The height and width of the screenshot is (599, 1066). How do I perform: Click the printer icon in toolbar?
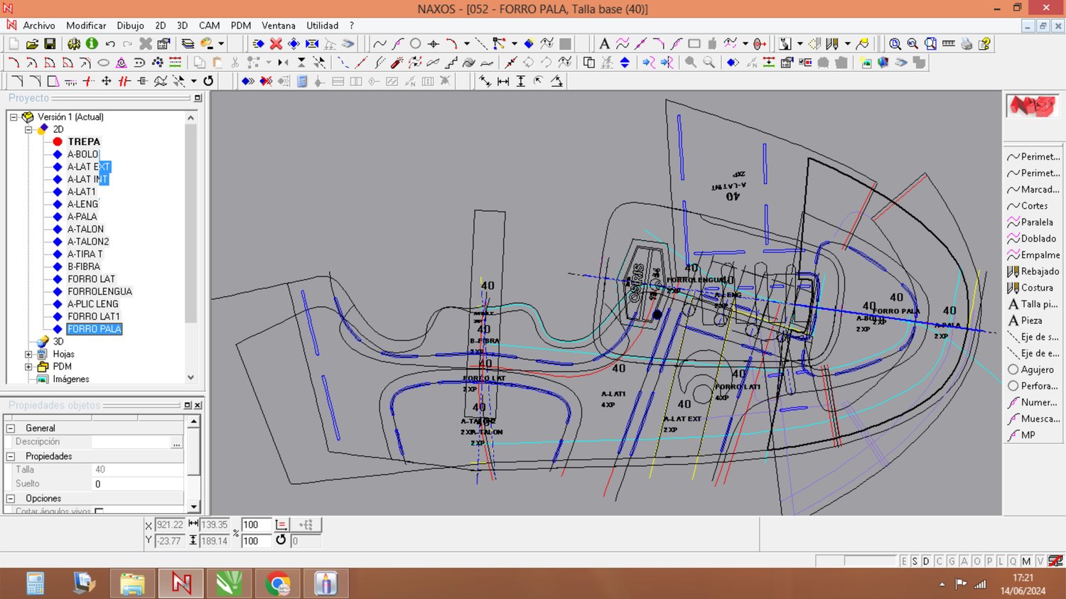967,44
